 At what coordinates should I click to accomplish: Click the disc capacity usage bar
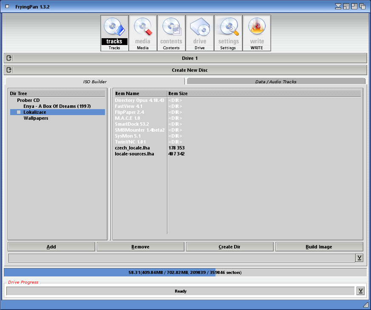(185, 272)
